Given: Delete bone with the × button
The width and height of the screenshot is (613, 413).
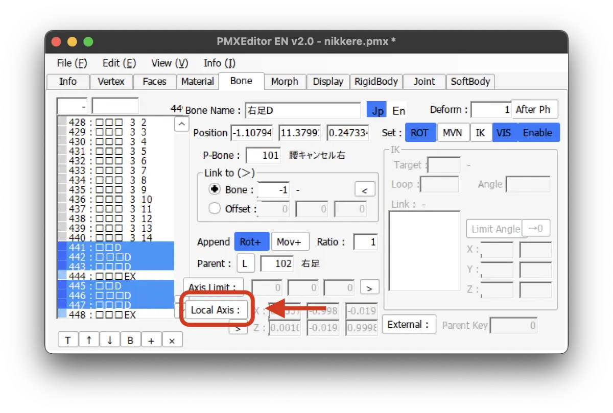Looking at the screenshot, I should [172, 341].
